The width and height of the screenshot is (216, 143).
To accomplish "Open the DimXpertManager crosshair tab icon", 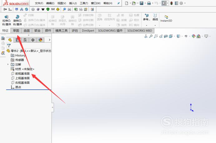I will coord(33,40).
